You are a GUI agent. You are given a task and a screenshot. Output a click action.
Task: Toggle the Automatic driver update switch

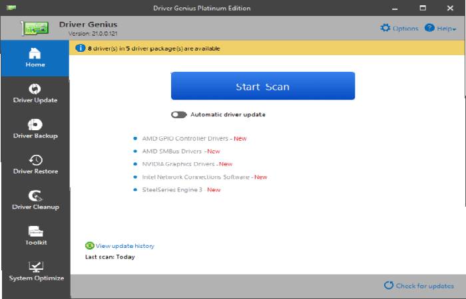(x=178, y=114)
